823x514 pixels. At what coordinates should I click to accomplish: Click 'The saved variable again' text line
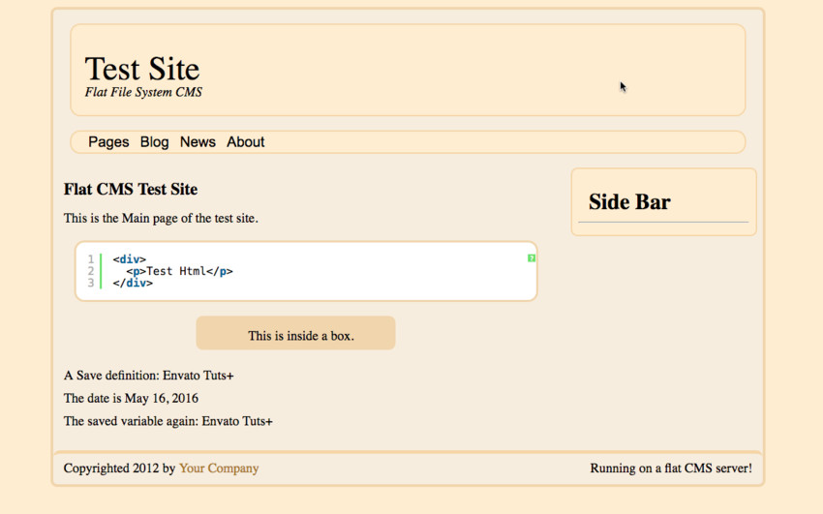(168, 421)
